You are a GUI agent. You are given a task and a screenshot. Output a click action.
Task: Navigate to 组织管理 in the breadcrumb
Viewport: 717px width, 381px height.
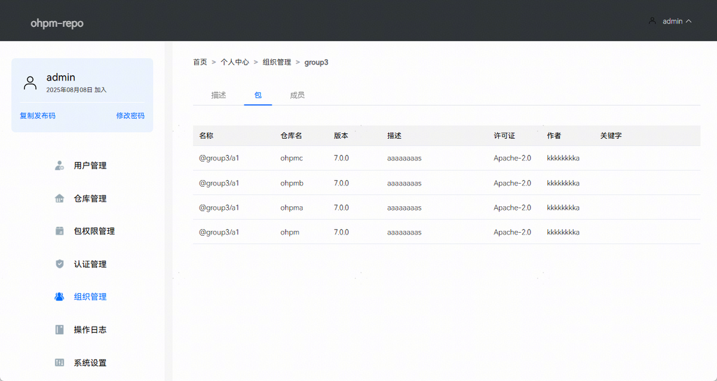tap(277, 62)
